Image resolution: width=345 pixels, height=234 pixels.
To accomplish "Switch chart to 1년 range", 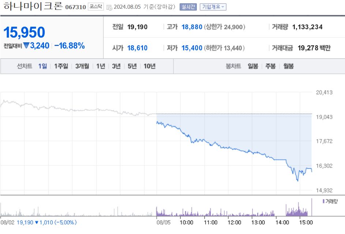I will (101, 66).
